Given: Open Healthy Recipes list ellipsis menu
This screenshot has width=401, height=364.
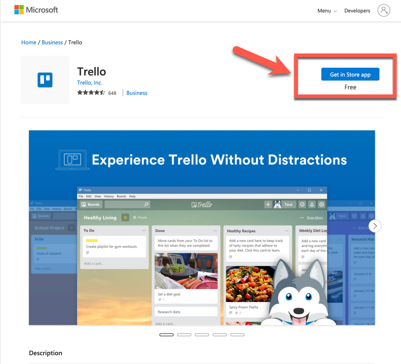Looking at the screenshot, I should [x=287, y=231].
